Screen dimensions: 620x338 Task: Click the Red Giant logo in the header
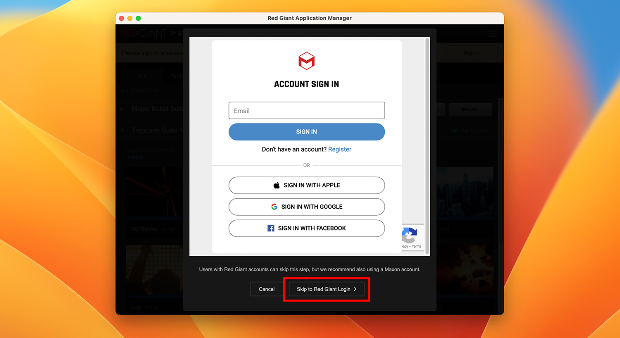pyautogui.click(x=143, y=33)
